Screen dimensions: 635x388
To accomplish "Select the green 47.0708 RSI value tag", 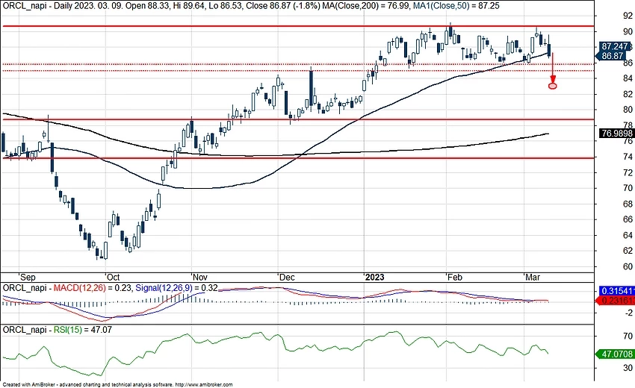I will [x=616, y=354].
